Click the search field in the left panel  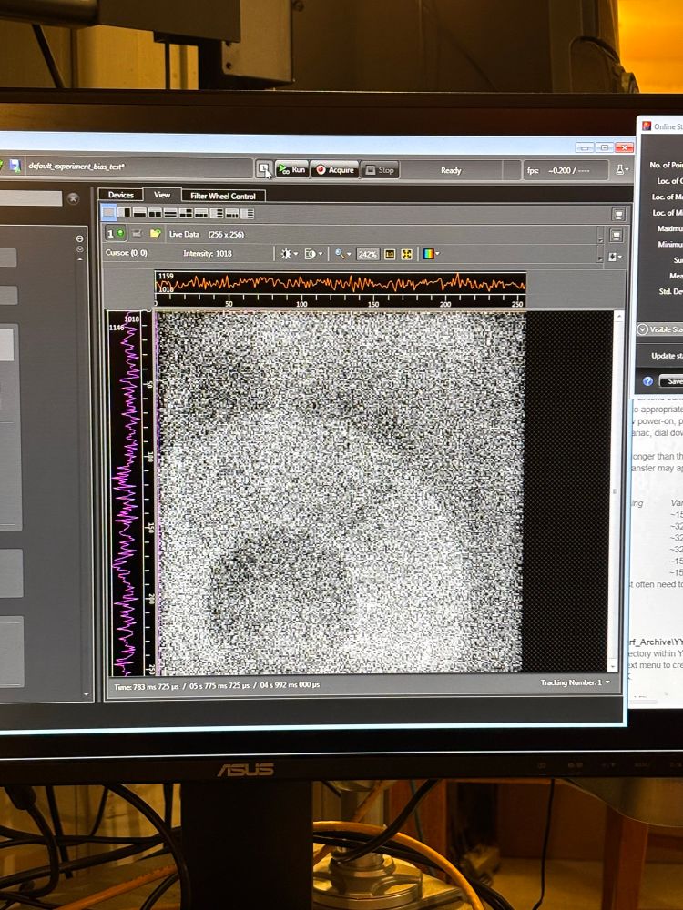(31, 198)
